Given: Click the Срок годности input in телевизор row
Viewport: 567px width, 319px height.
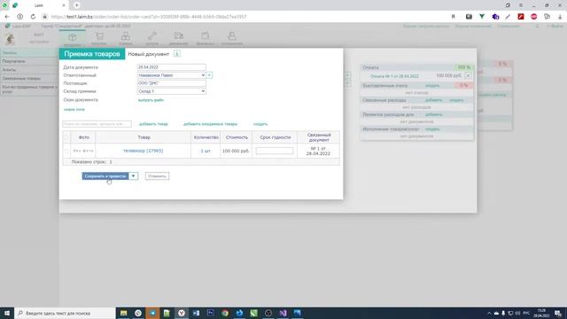Looking at the screenshot, I should [x=275, y=151].
